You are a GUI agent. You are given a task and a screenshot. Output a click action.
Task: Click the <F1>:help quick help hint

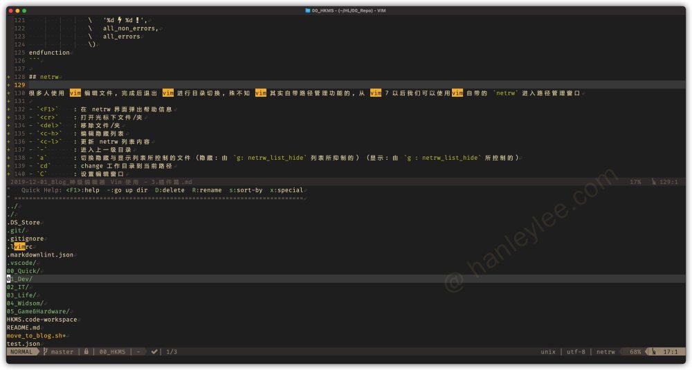(x=82, y=190)
